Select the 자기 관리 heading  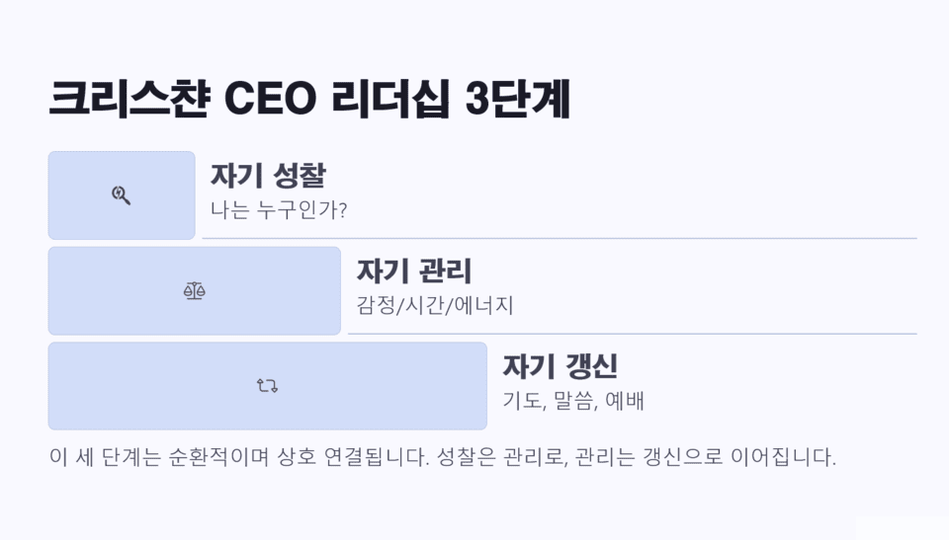(x=413, y=271)
